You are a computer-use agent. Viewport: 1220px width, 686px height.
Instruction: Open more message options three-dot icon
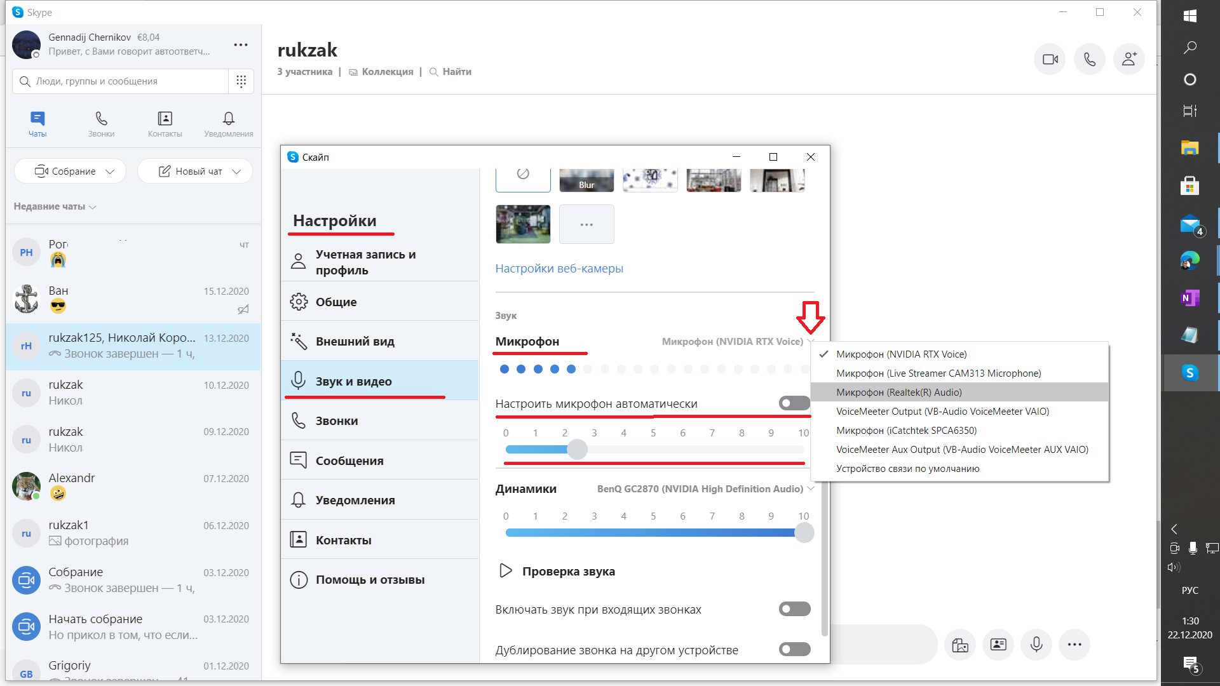(x=1074, y=645)
